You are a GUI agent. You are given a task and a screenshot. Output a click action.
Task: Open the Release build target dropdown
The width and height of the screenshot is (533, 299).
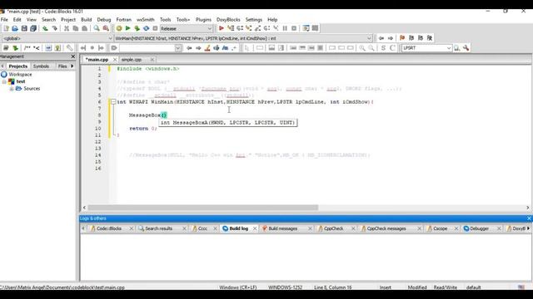(x=187, y=28)
